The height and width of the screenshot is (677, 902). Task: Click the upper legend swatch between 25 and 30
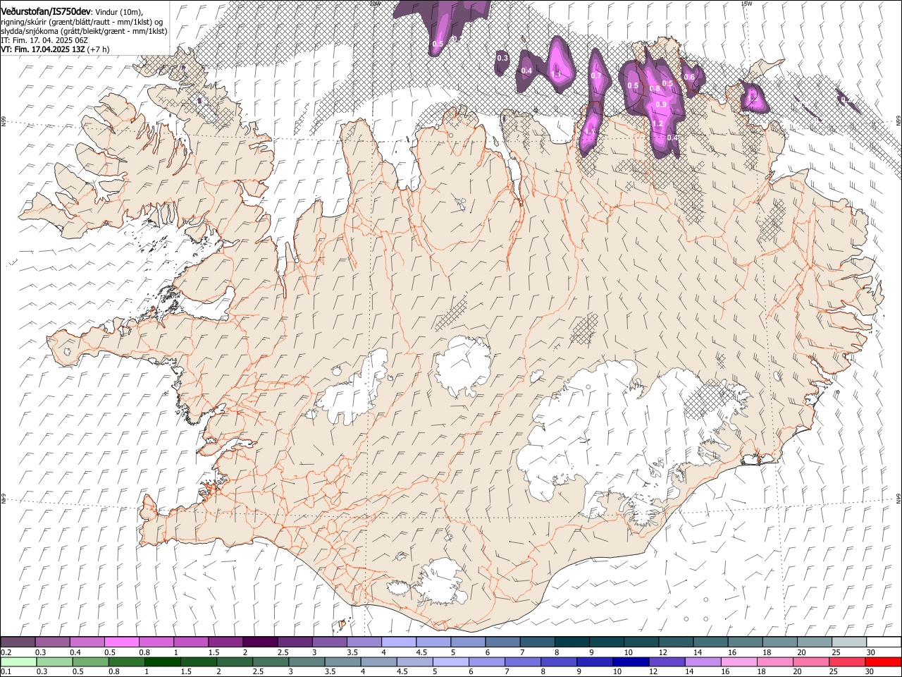coord(848,642)
